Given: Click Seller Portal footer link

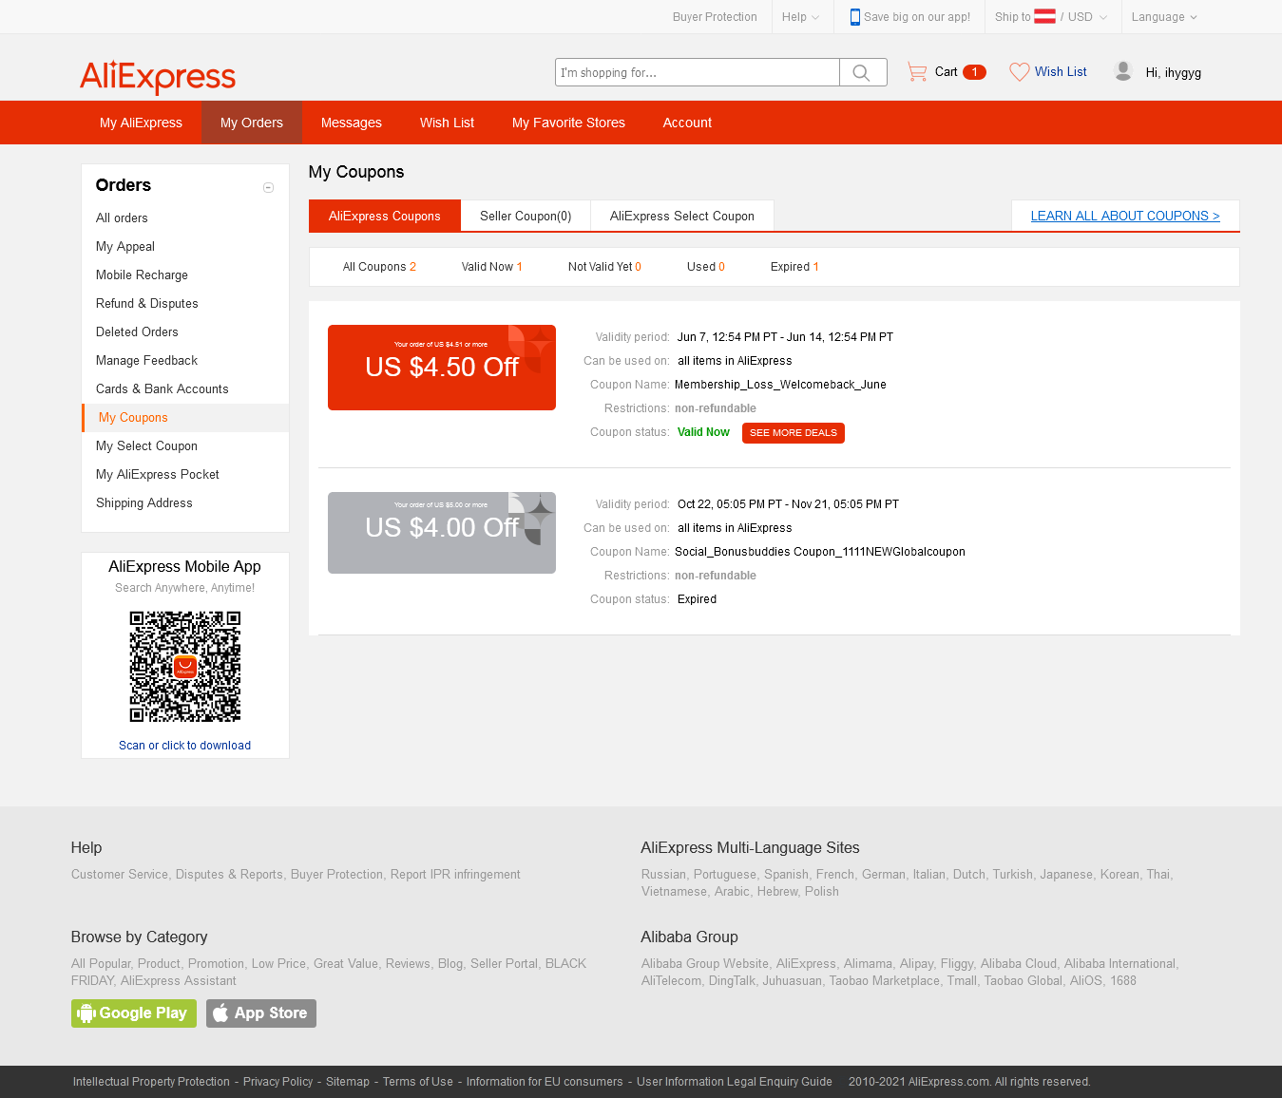Looking at the screenshot, I should pos(505,964).
